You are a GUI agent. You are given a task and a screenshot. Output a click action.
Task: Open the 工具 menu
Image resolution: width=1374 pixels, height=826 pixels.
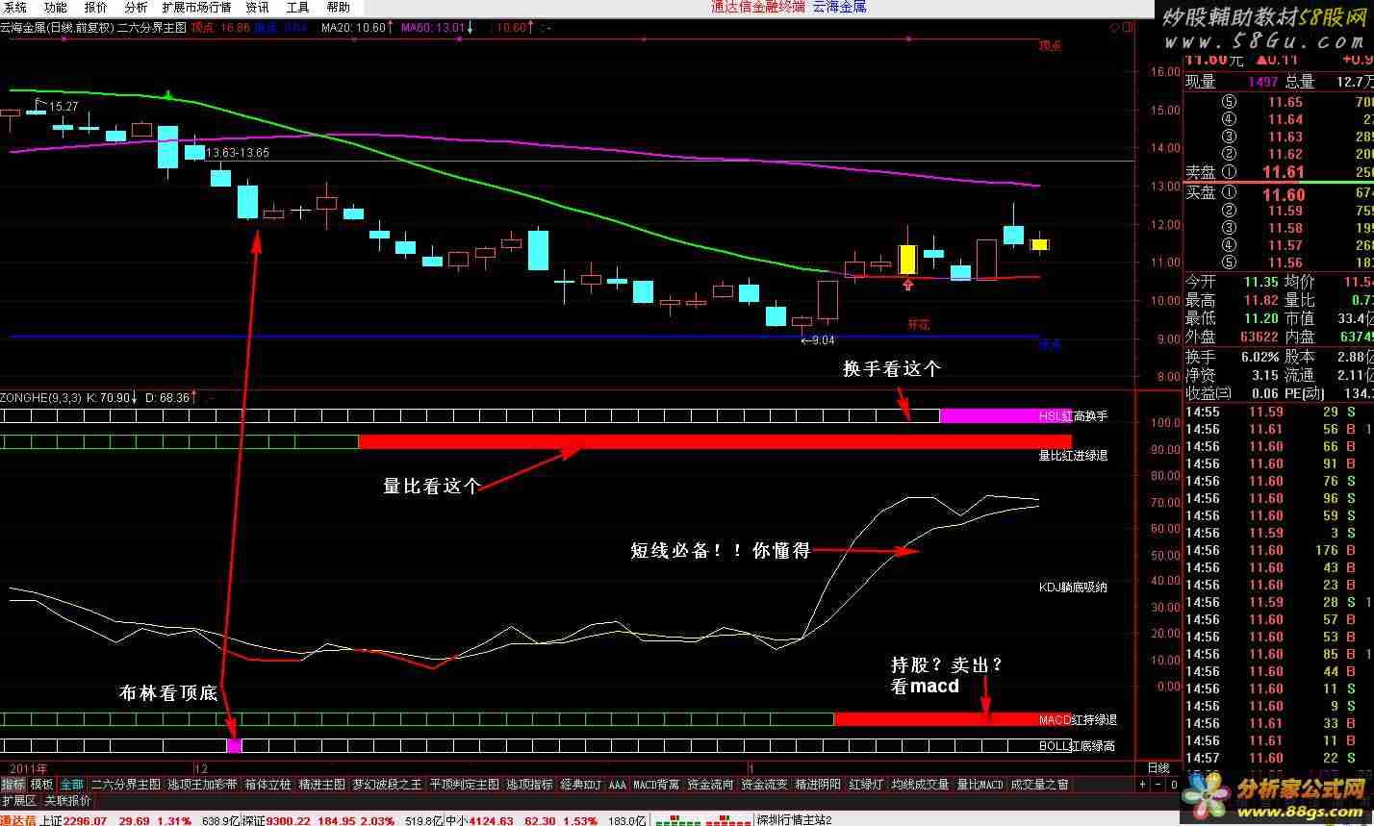point(298,7)
